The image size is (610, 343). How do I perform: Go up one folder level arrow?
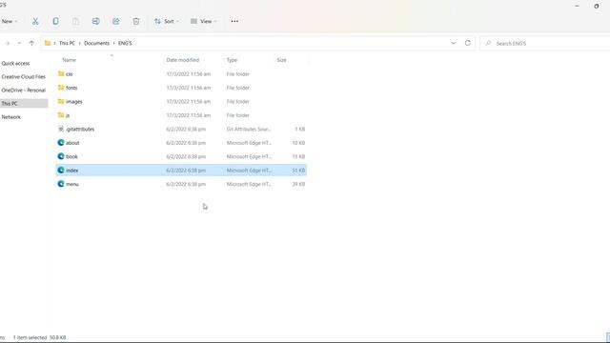(x=31, y=43)
